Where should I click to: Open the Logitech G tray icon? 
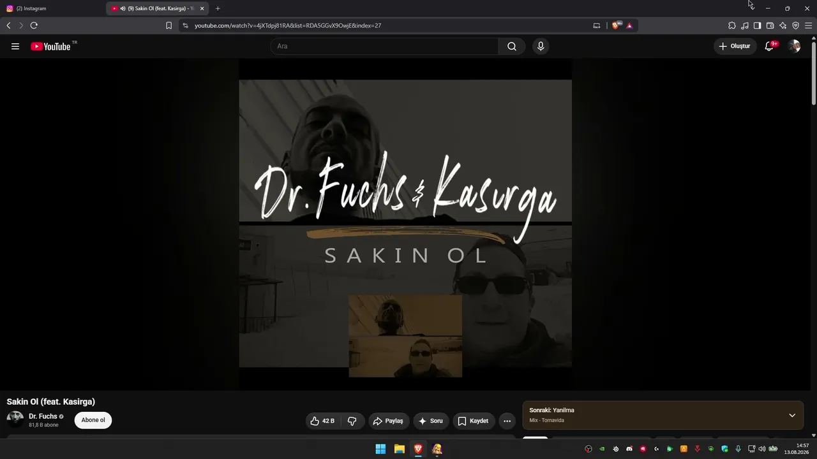coord(656,449)
